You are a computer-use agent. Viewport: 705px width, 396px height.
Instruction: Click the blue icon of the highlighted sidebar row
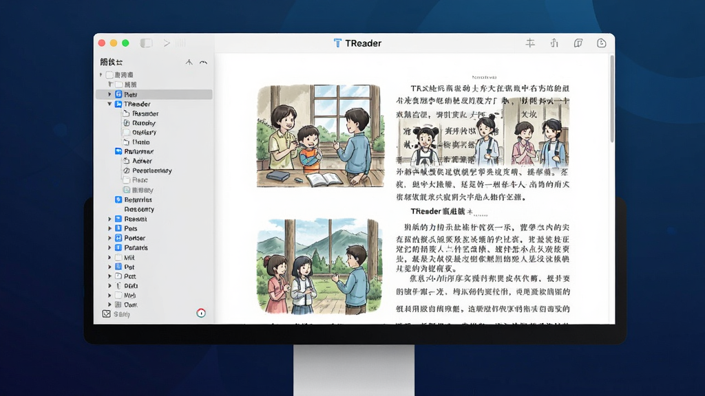118,94
